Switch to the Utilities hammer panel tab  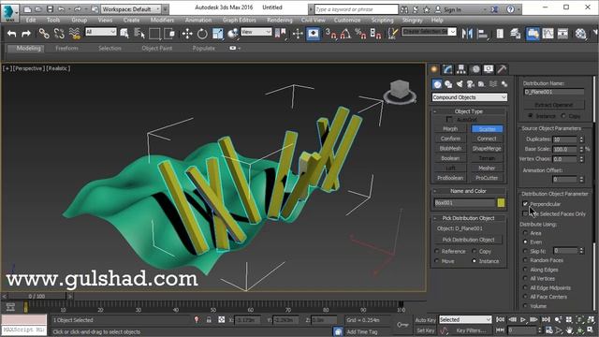click(x=502, y=69)
